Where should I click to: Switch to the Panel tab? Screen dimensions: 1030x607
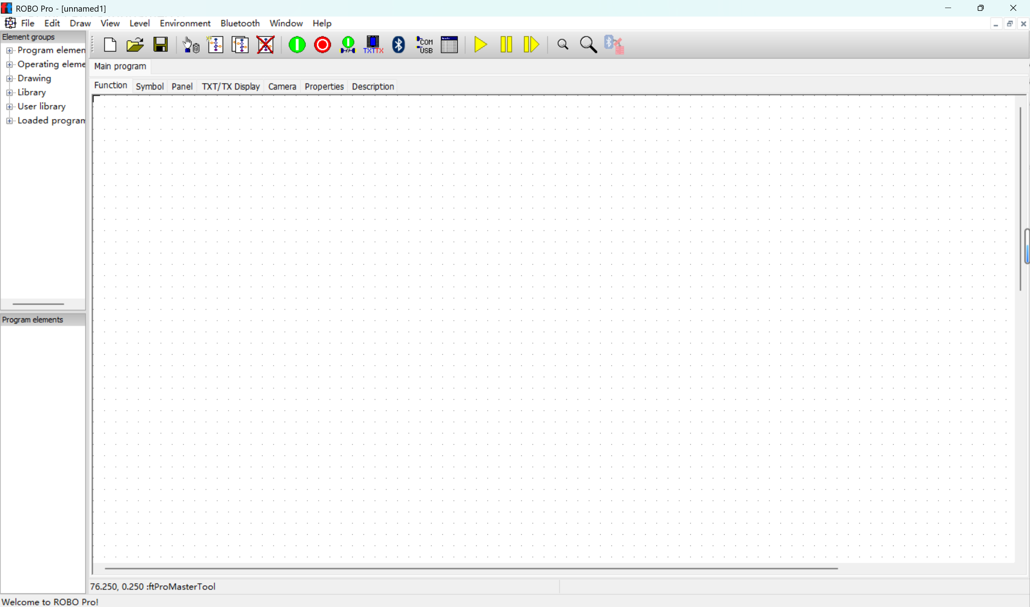182,86
